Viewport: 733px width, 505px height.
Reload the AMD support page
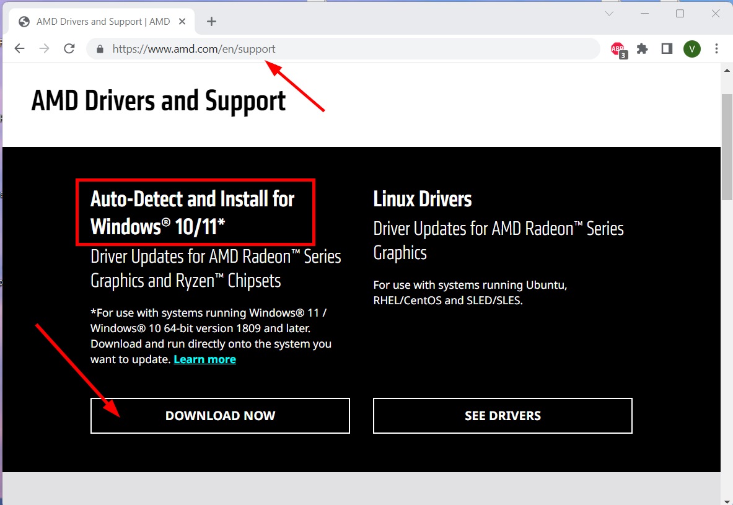tap(69, 48)
